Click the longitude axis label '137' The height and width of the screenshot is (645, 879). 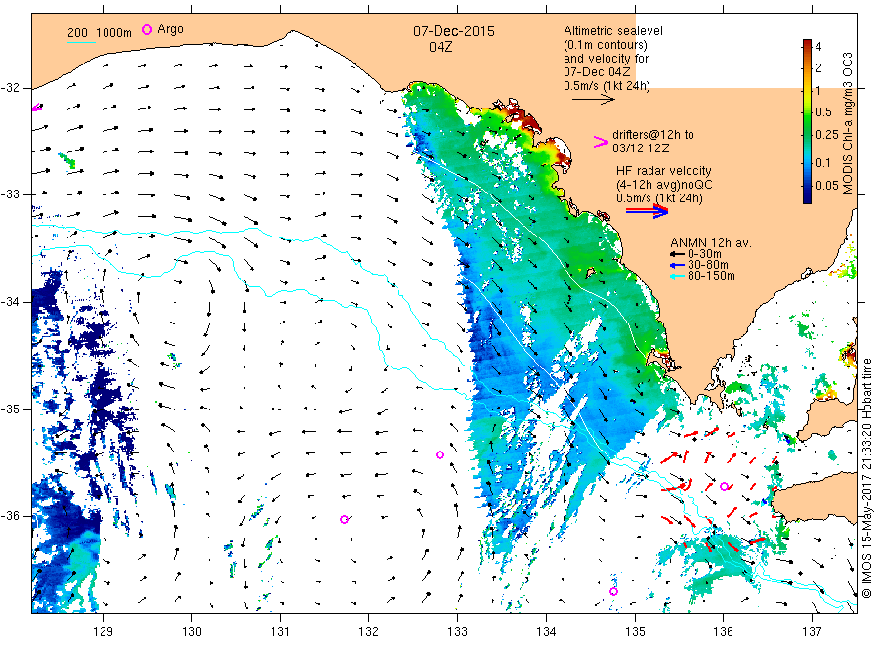tap(812, 632)
